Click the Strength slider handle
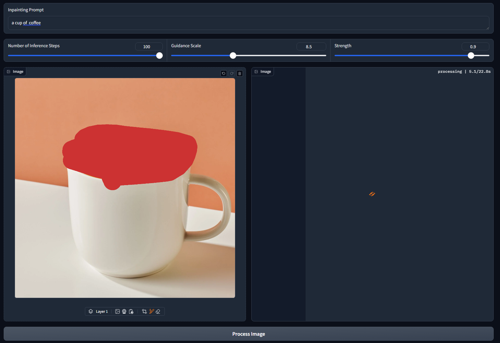500x343 pixels. point(471,56)
